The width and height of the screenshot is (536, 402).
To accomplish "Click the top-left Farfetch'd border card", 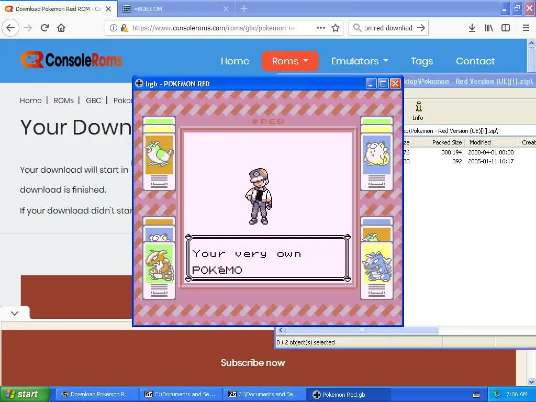I will point(159,153).
